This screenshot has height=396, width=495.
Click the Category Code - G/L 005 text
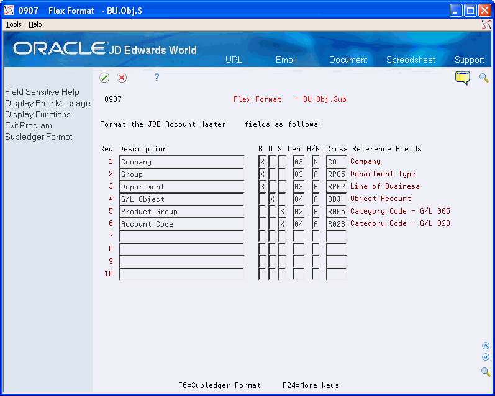tap(400, 211)
